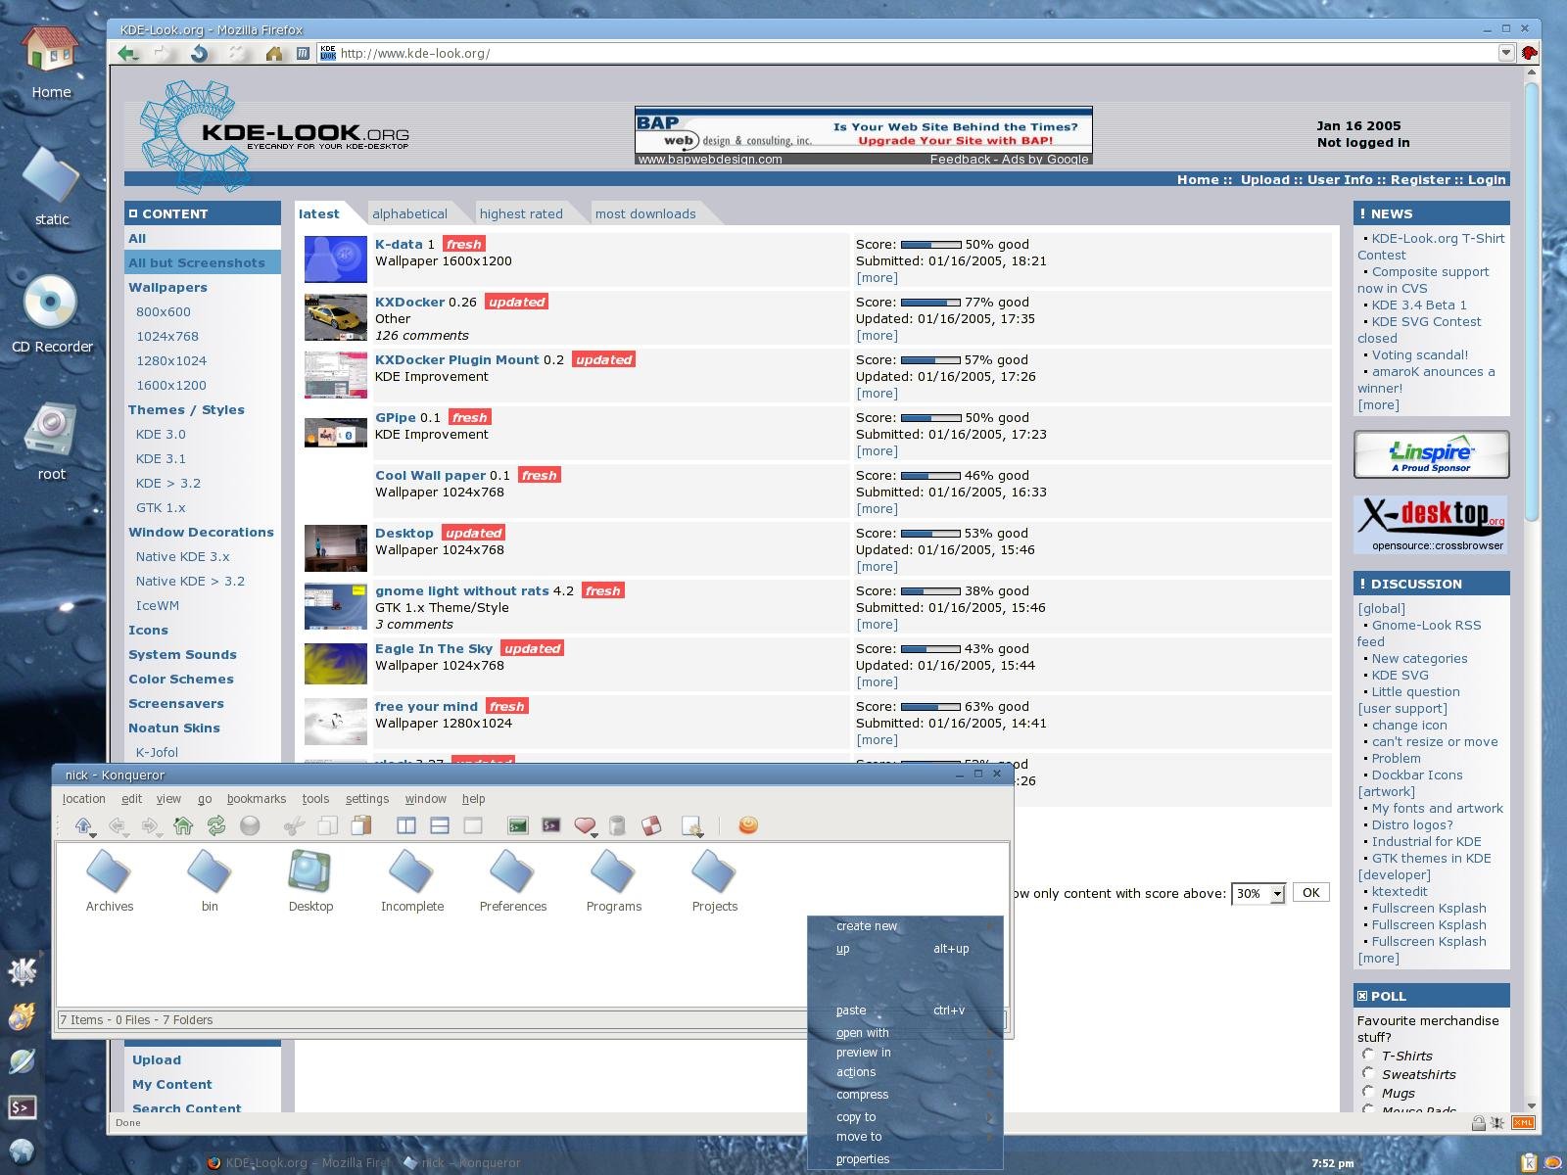Click the Firefox bookmarks sidebar icon

coord(303,54)
